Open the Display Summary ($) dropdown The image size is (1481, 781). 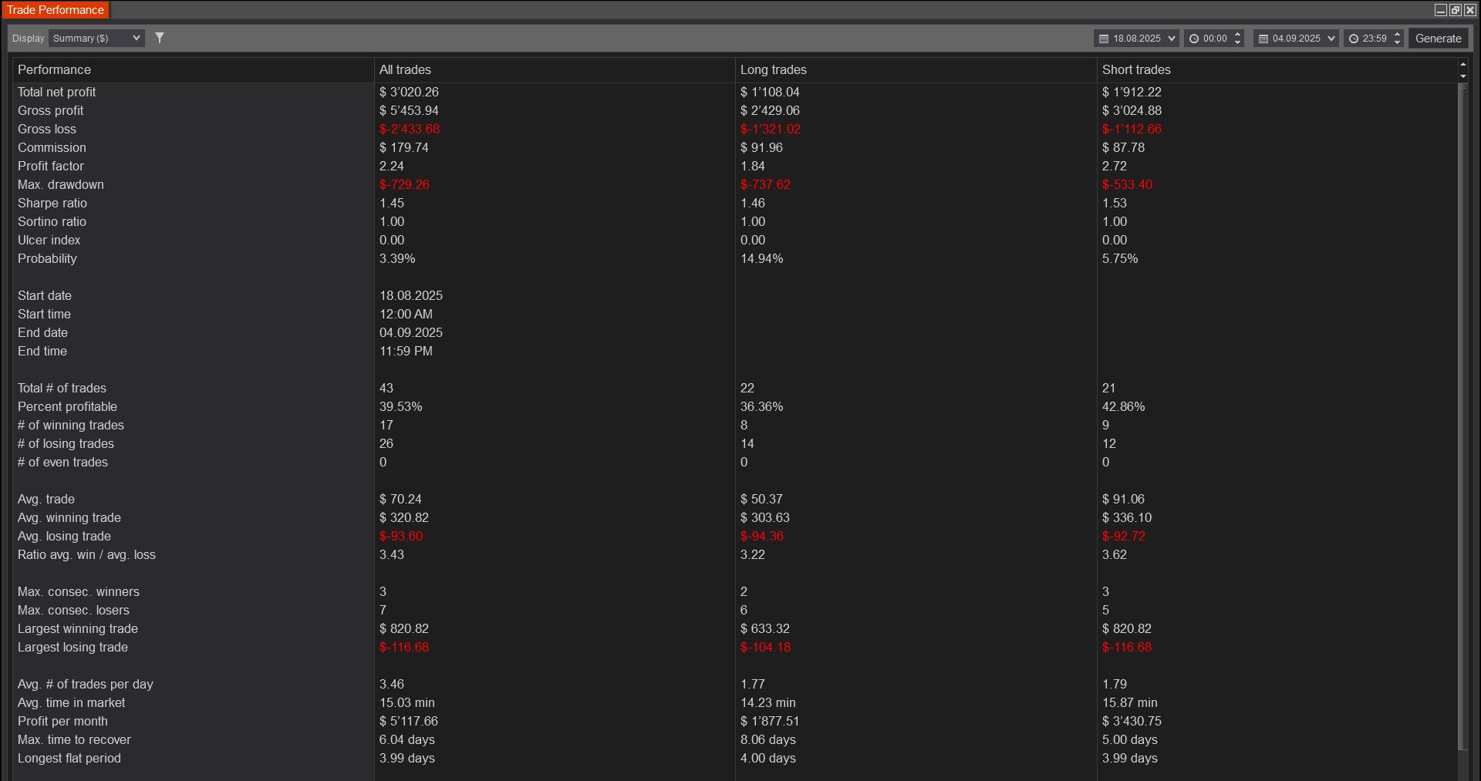click(96, 39)
